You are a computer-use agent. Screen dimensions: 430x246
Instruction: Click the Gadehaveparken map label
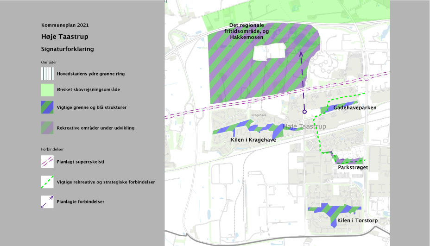click(x=354, y=107)
